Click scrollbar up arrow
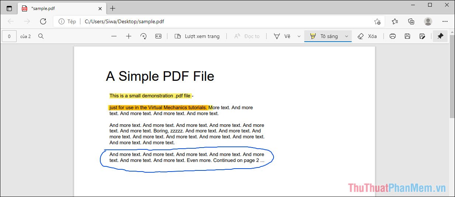Image resolution: width=455 pixels, height=197 pixels. point(452,32)
